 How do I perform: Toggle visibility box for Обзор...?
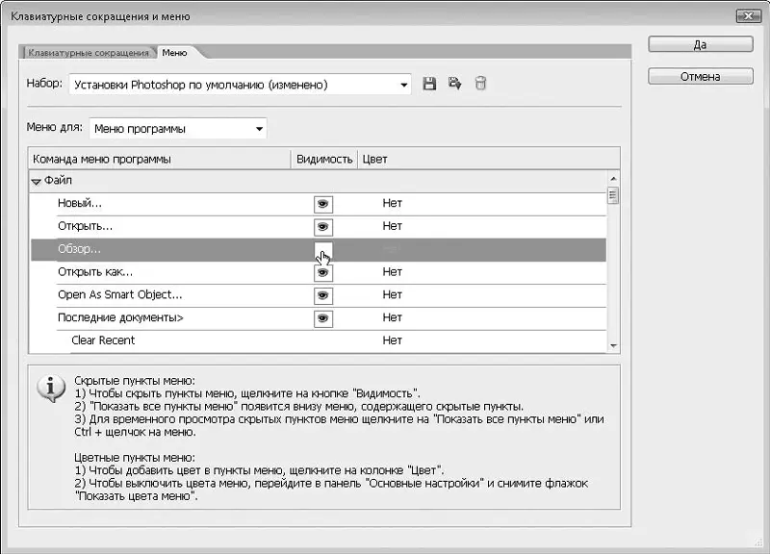coord(323,250)
